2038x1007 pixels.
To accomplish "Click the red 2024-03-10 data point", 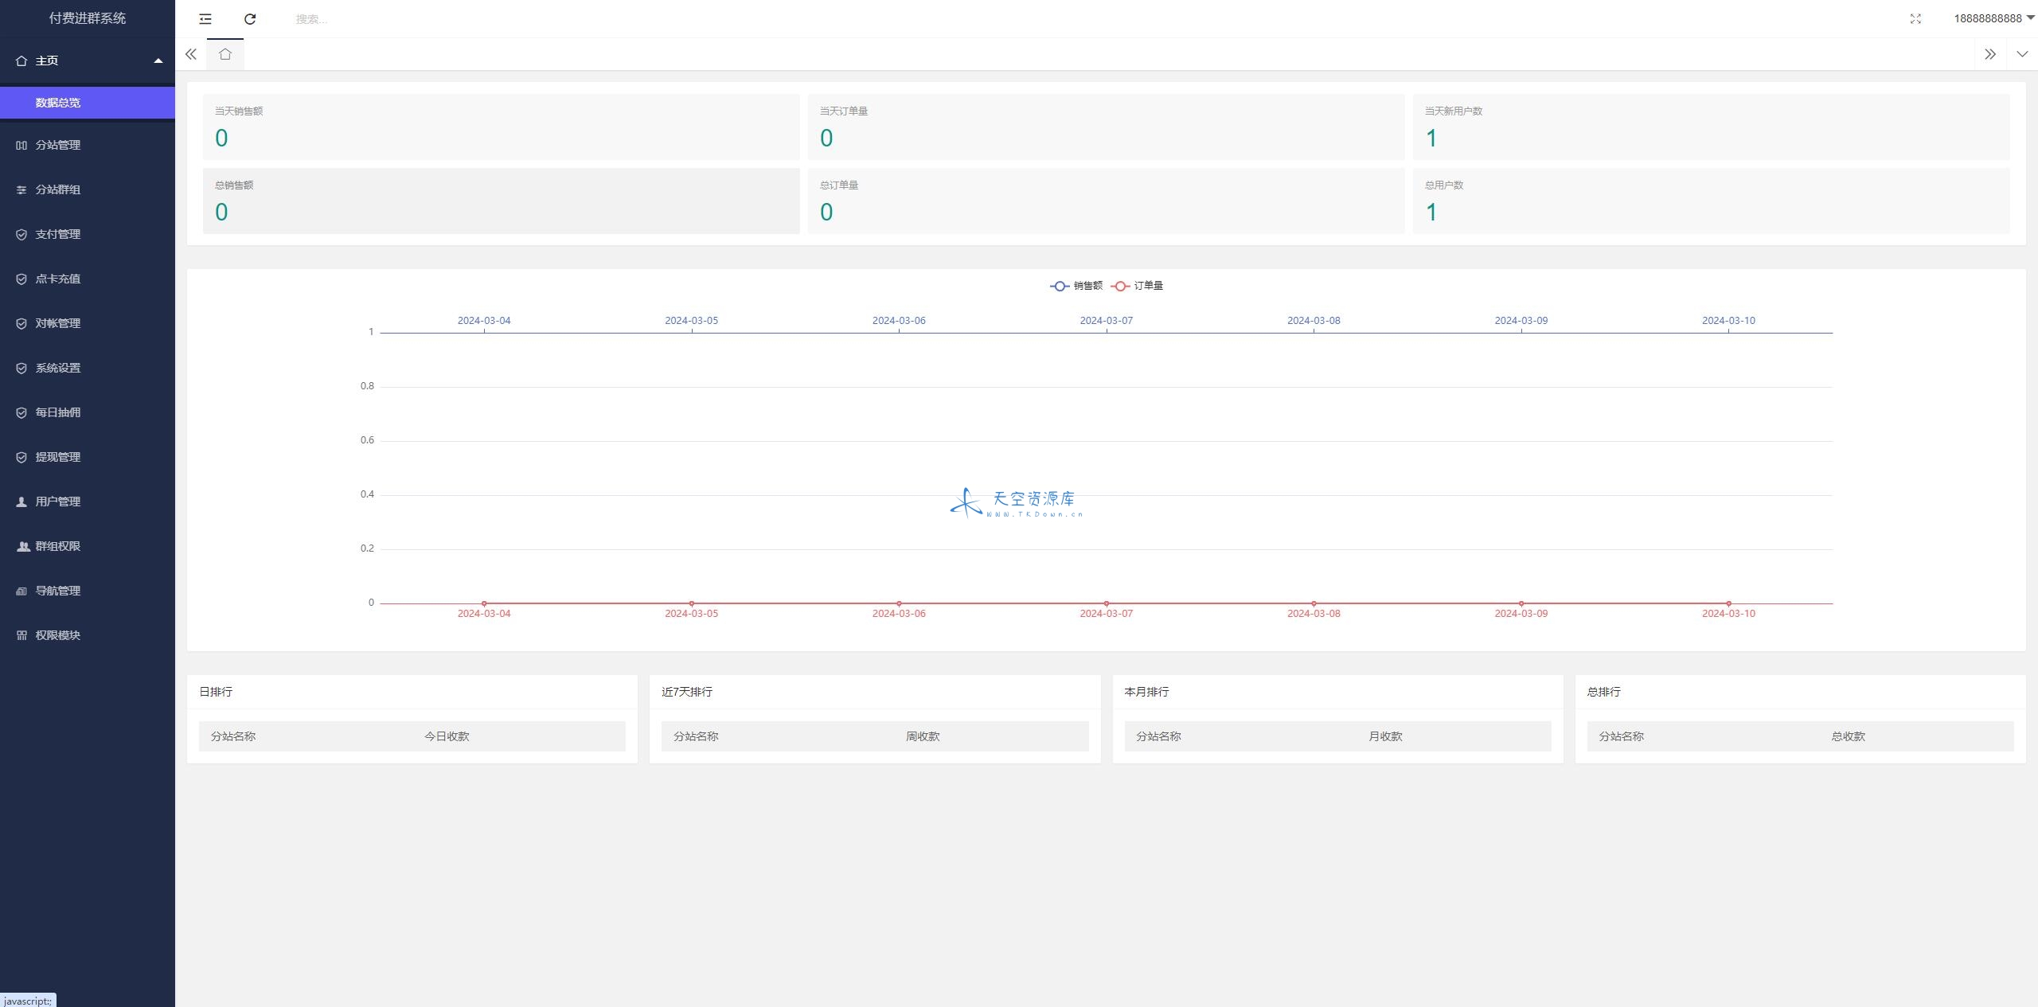I will tap(1728, 603).
